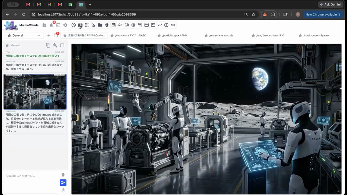Open sessions window icon with badge 2

(x=56, y=35)
